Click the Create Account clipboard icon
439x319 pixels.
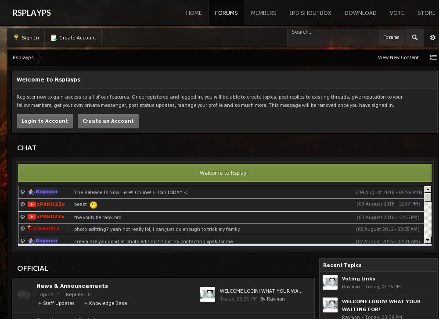tap(54, 38)
